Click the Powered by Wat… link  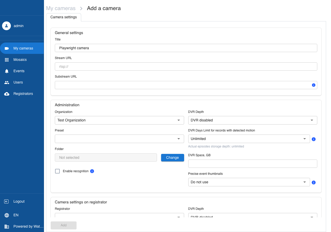coord(28,226)
